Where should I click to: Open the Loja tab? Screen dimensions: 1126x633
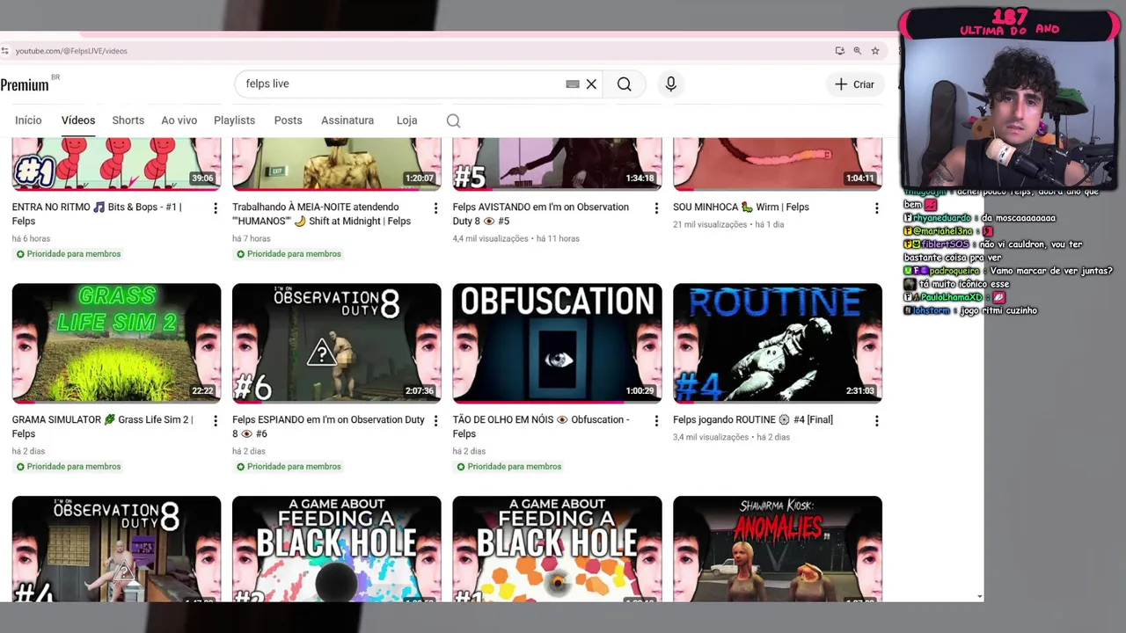406,120
